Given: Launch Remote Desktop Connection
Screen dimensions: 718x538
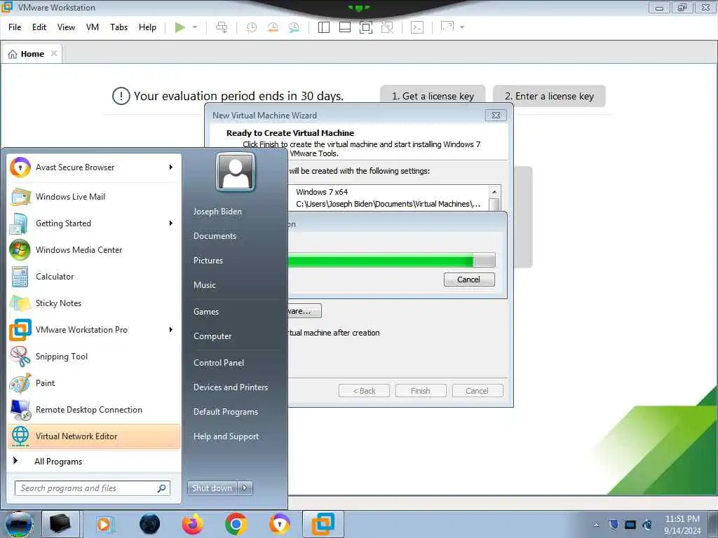Looking at the screenshot, I should coord(94,410).
